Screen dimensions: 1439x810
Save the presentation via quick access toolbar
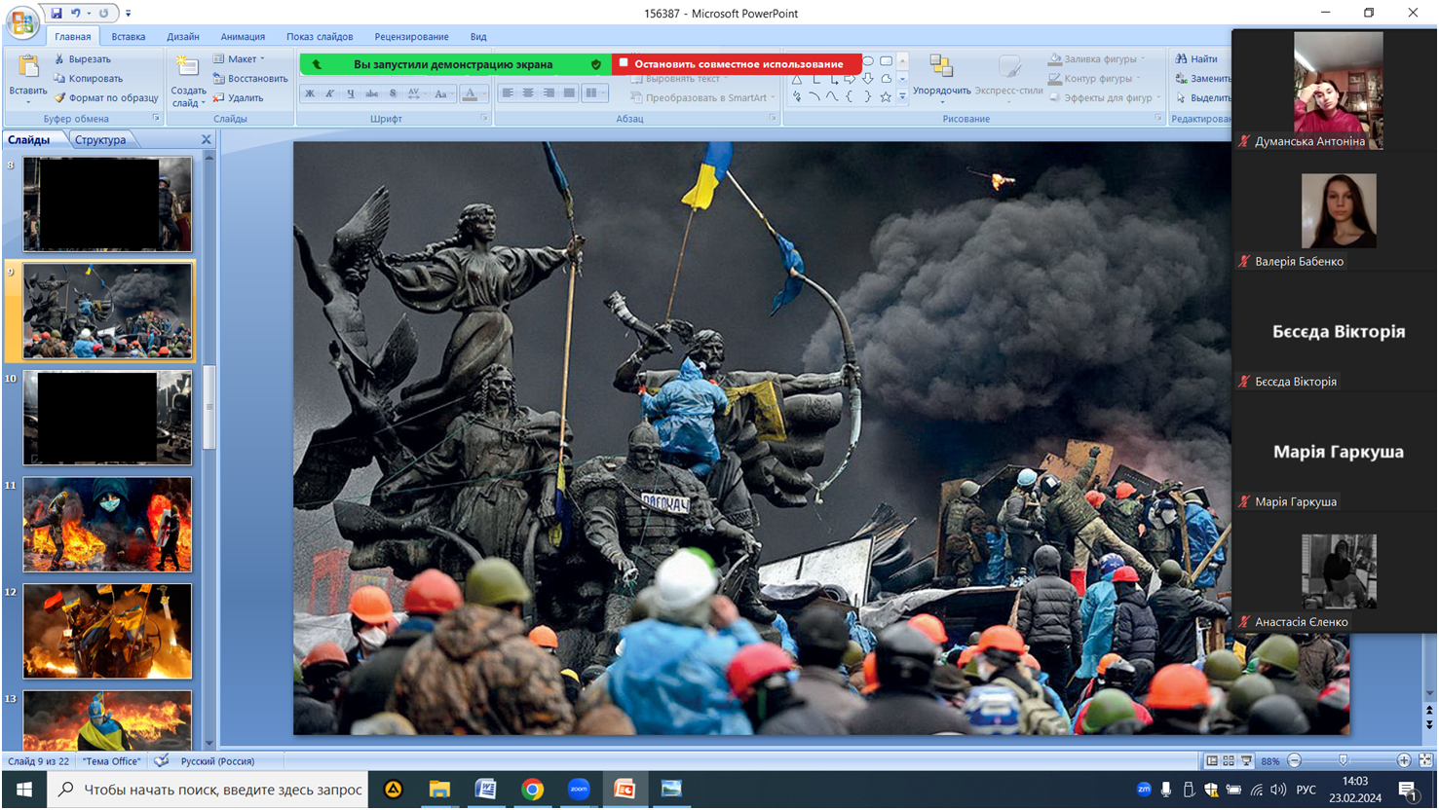(x=57, y=14)
